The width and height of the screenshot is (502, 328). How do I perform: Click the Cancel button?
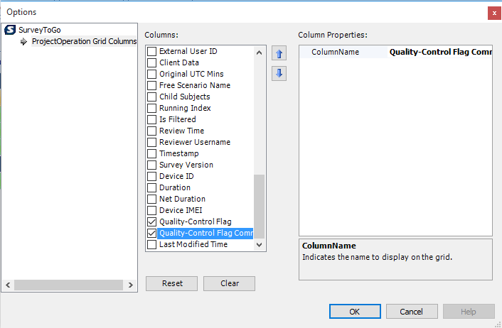point(412,312)
